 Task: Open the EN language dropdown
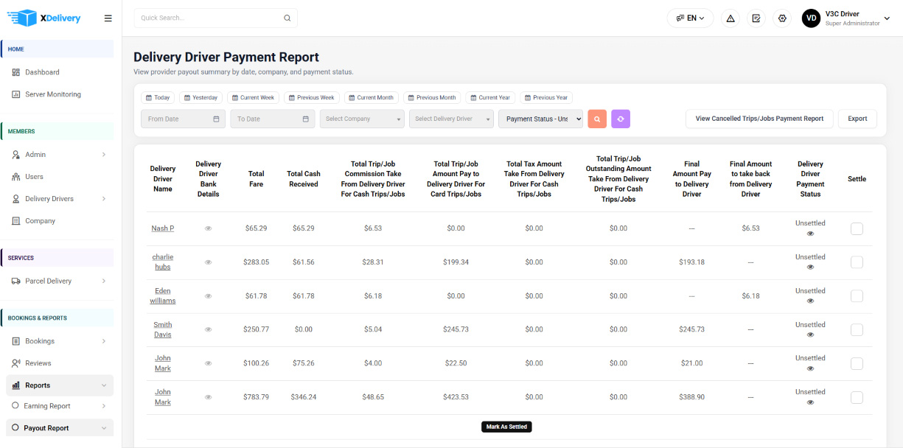point(690,18)
